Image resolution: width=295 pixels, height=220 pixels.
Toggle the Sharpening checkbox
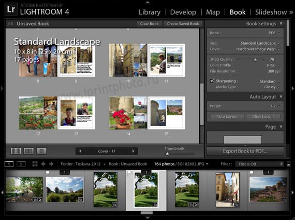point(212,81)
